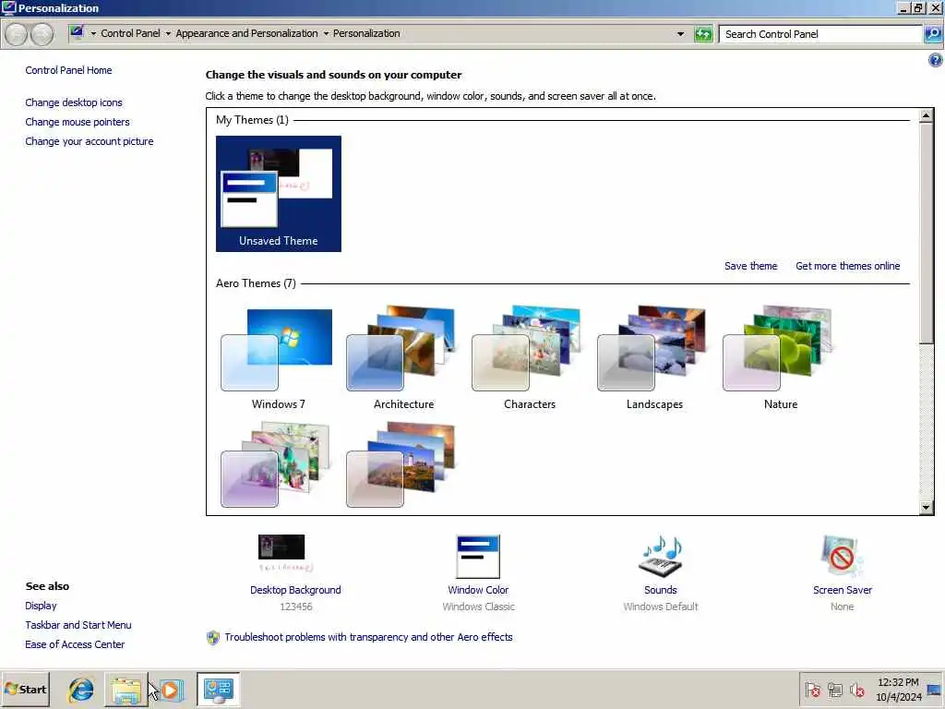945x709 pixels.
Task: Click the Forward navigation button
Action: [x=42, y=34]
